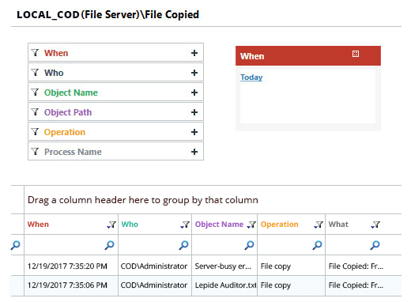Focus the When column search field
This screenshot has width=411, height=302.
pos(71,245)
